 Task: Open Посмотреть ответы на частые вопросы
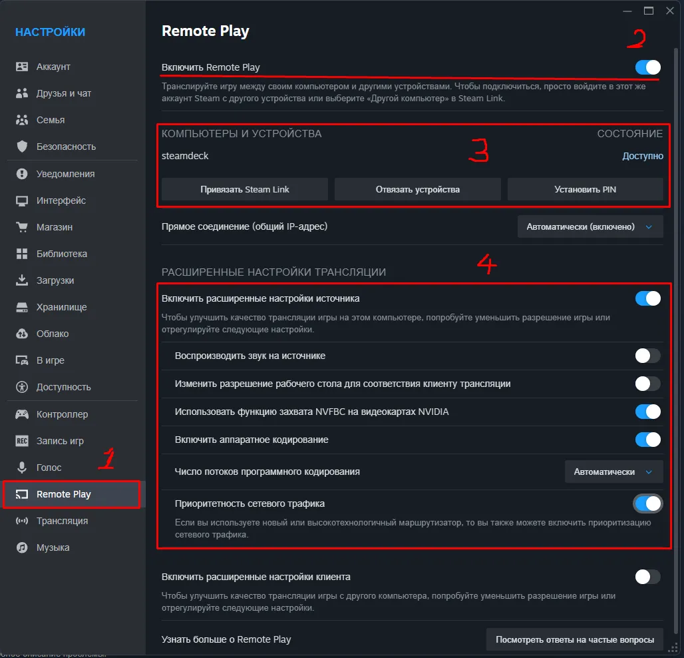[x=574, y=639]
